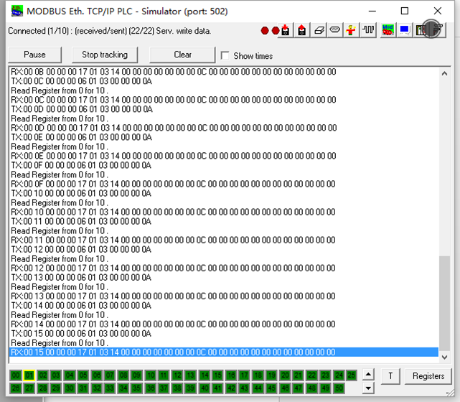460x402 pixels.
Task: Toggle station 20 indicator
Action: [285, 375]
